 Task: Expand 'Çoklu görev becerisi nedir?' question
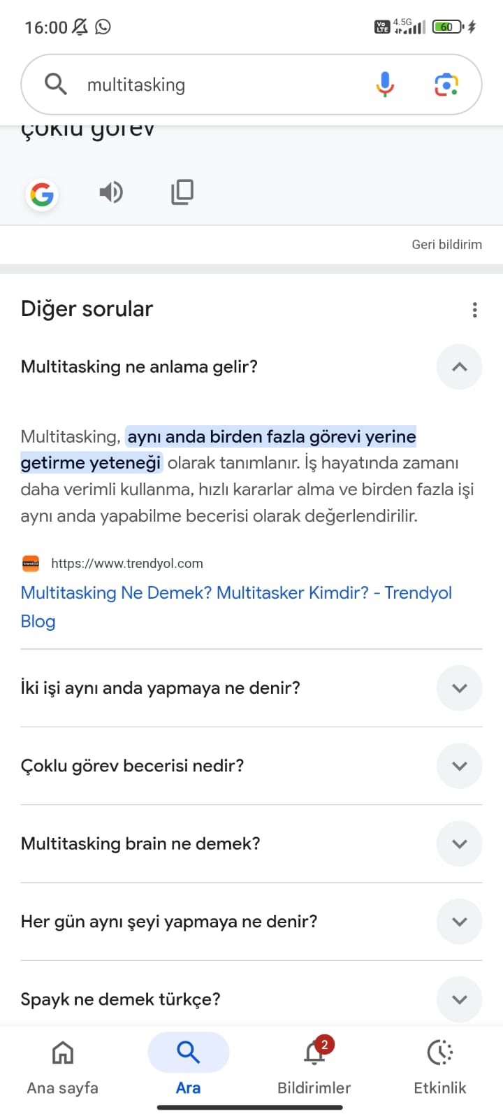pos(459,766)
